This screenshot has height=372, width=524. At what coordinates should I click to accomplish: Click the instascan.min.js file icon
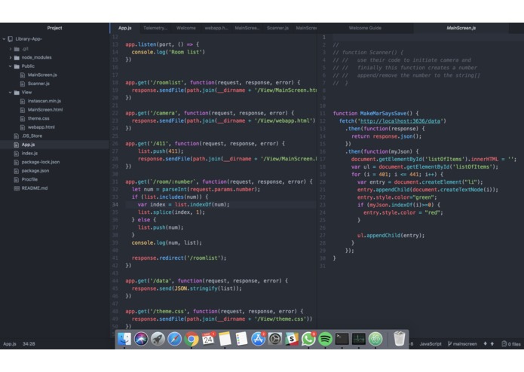(x=23, y=101)
